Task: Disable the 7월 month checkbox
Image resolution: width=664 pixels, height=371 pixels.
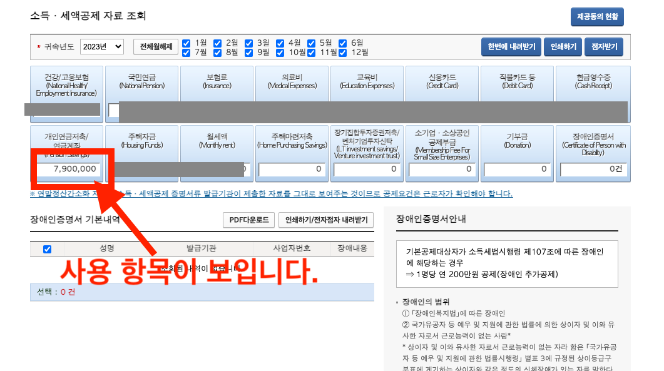Action: point(185,53)
